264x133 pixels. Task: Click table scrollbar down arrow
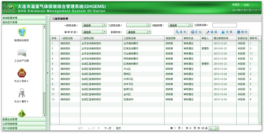tap(260, 123)
